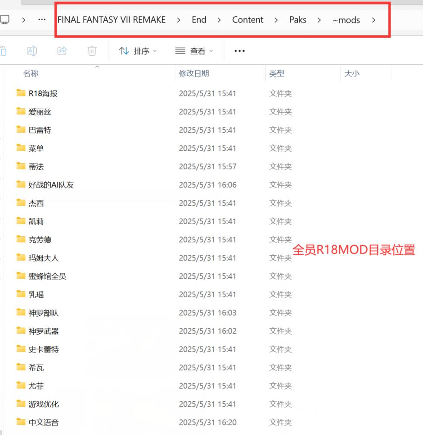Expand the collapsed breadcrumb ... in address bar
The width and height of the screenshot is (423, 435).
41,19
